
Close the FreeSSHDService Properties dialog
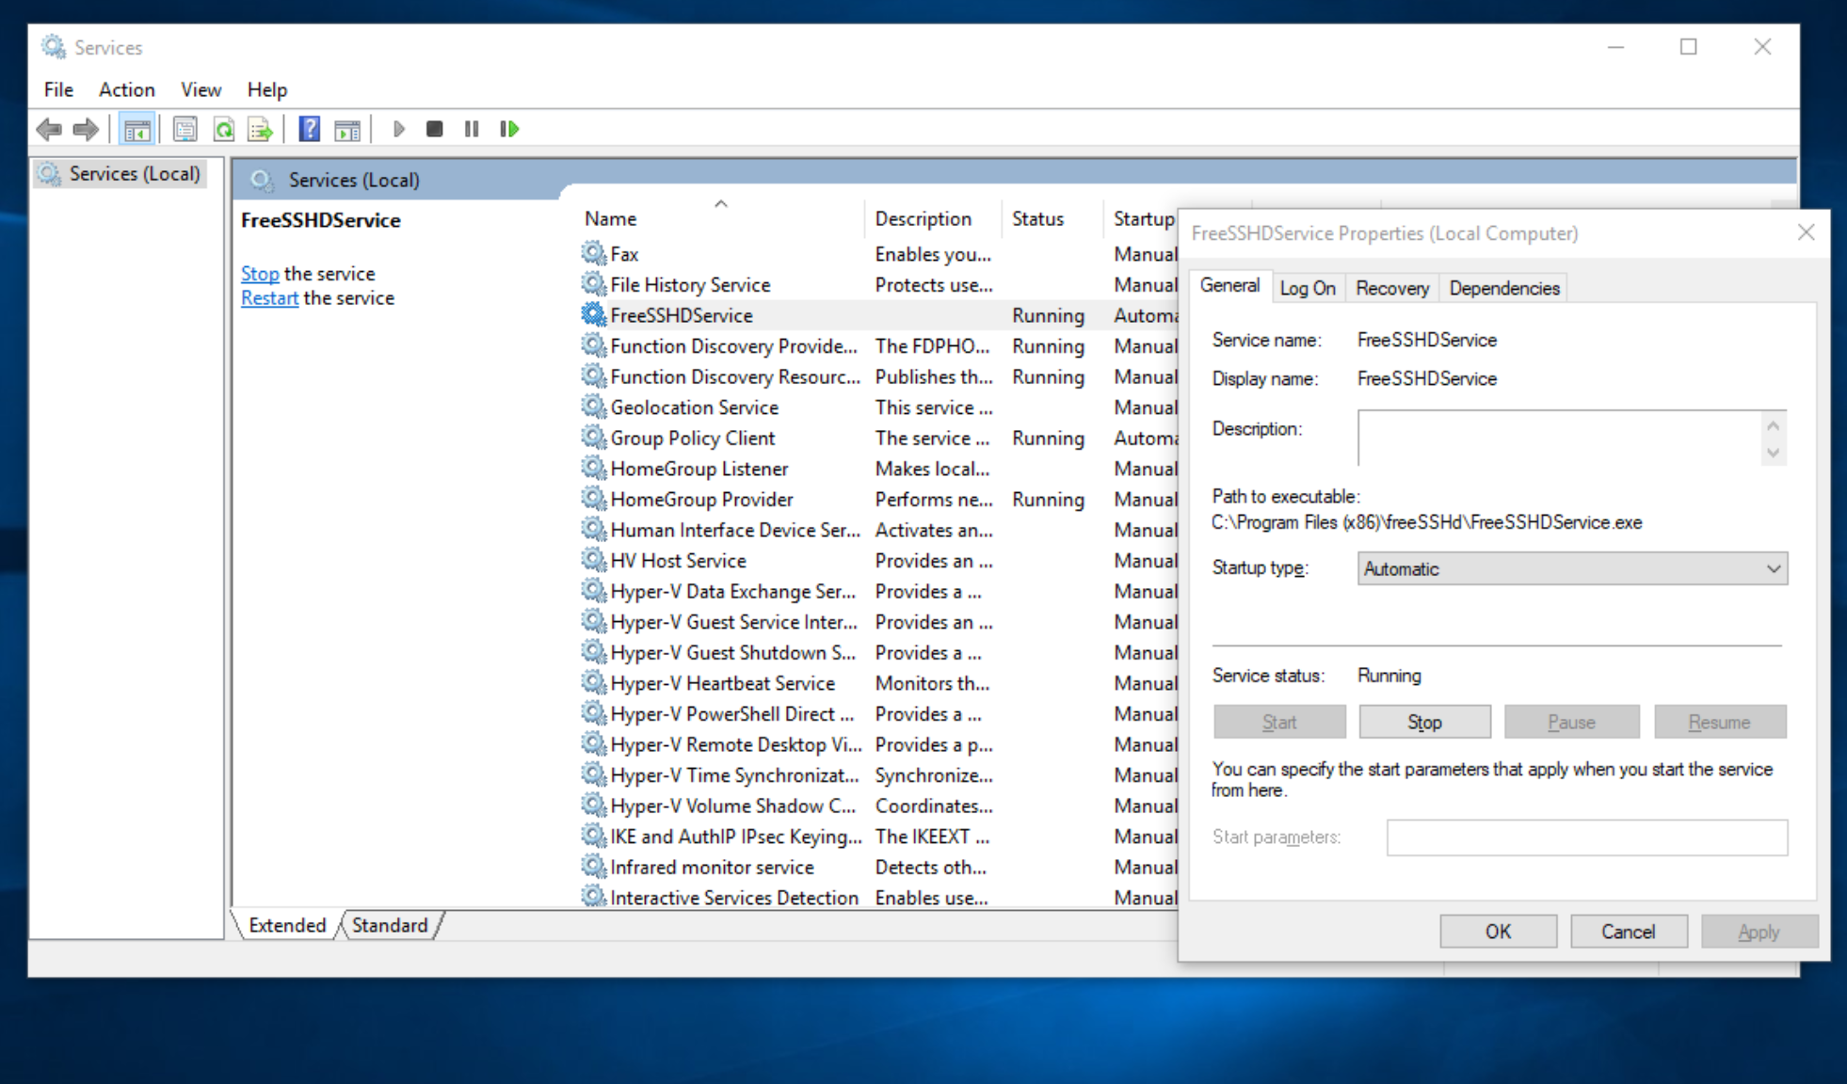(1806, 232)
